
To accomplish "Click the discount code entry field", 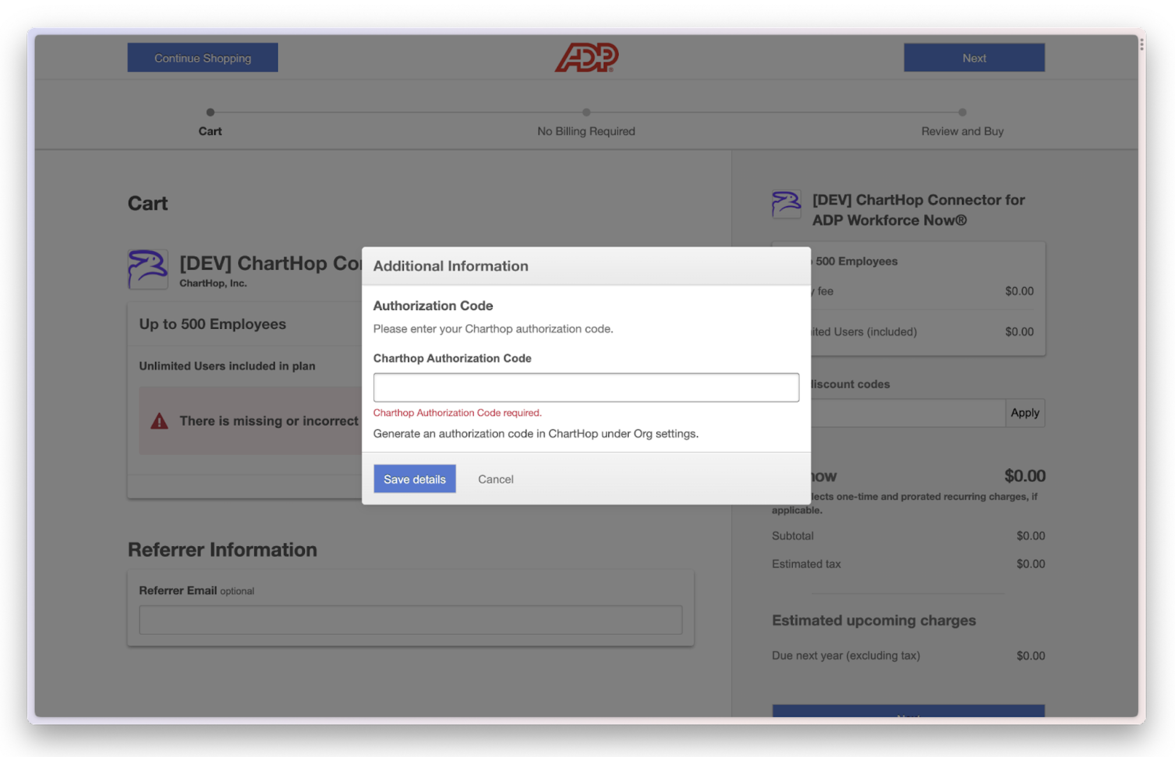I will tap(908, 413).
